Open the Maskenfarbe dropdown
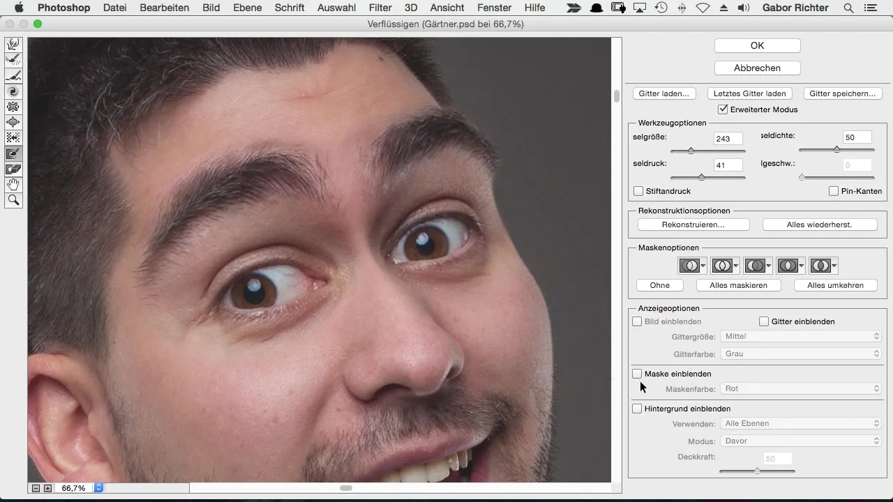Viewport: 893px width, 502px height. click(801, 388)
